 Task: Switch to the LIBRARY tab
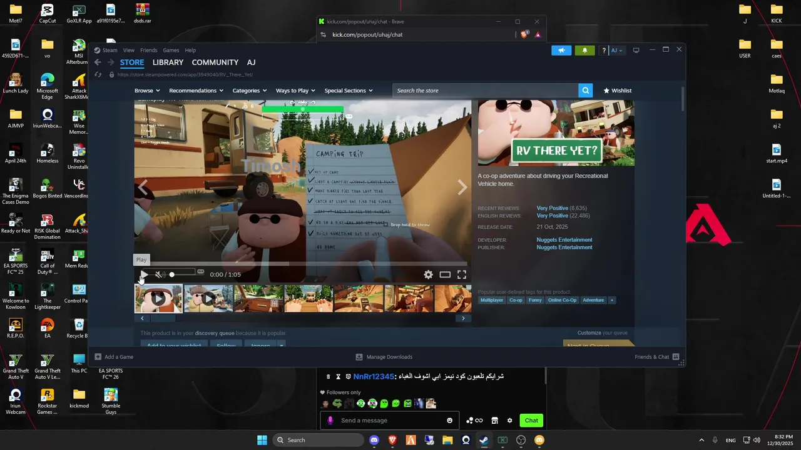168,62
